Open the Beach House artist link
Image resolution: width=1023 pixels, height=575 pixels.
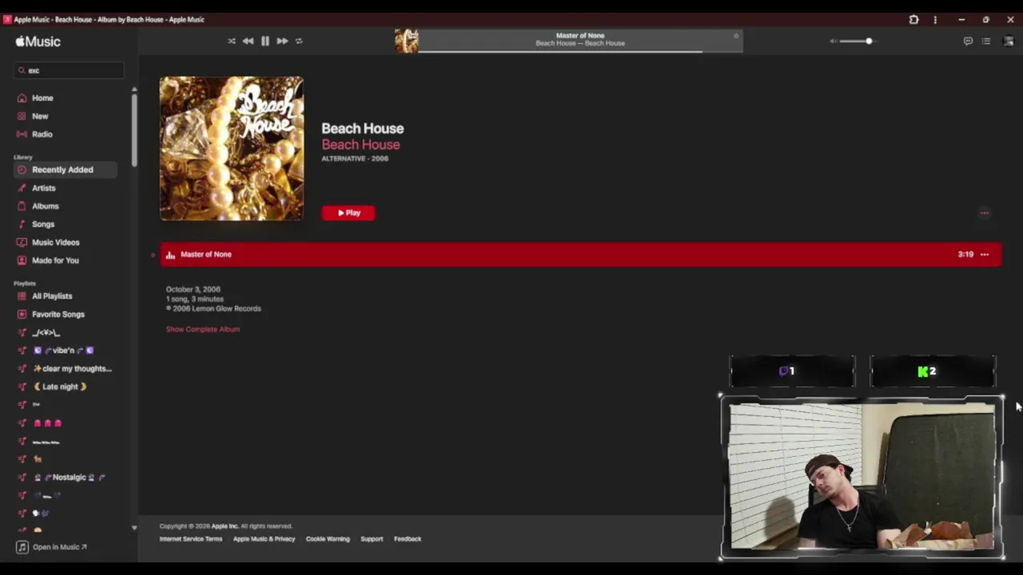[360, 145]
